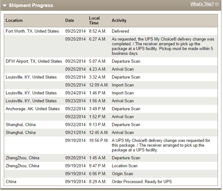This screenshot has height=191, width=223.
Task: Click the Delivered activity entry
Action: (x=120, y=31)
